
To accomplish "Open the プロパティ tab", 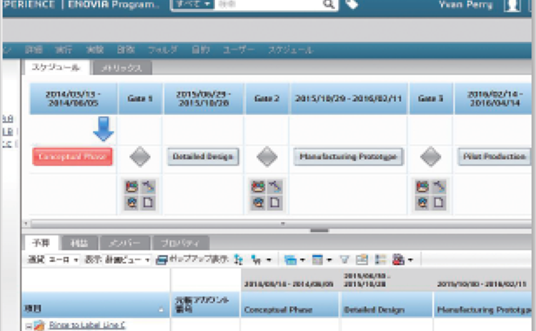I will pyautogui.click(x=182, y=243).
